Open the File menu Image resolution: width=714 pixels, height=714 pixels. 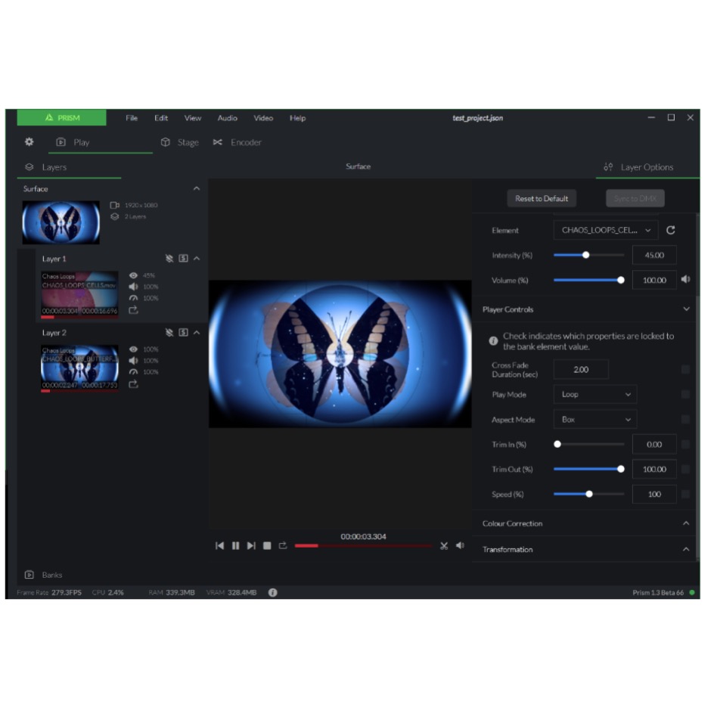[x=132, y=119]
